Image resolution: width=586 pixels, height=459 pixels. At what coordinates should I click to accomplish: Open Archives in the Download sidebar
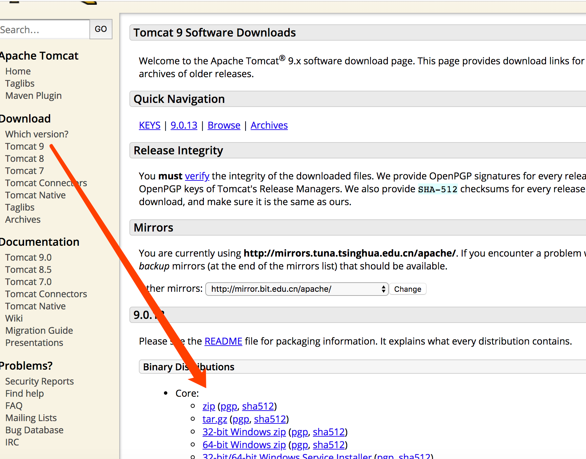click(x=23, y=220)
